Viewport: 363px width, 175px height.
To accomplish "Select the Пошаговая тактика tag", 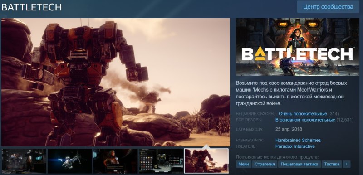I will click(x=299, y=164).
